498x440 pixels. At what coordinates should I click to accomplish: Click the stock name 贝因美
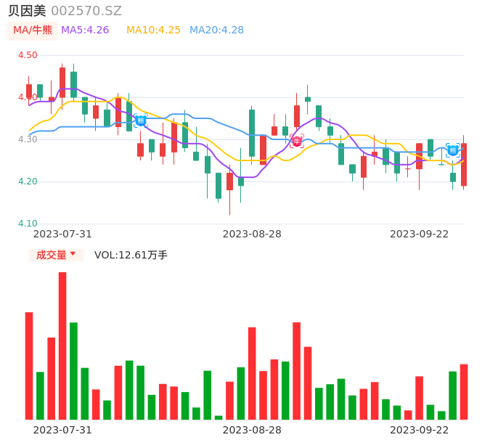(x=27, y=11)
